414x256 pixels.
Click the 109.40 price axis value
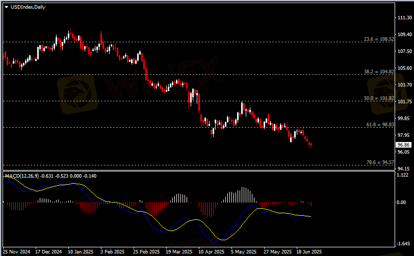pyautogui.click(x=405, y=35)
